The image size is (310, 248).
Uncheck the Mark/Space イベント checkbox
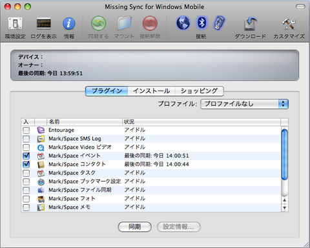coord(26,156)
